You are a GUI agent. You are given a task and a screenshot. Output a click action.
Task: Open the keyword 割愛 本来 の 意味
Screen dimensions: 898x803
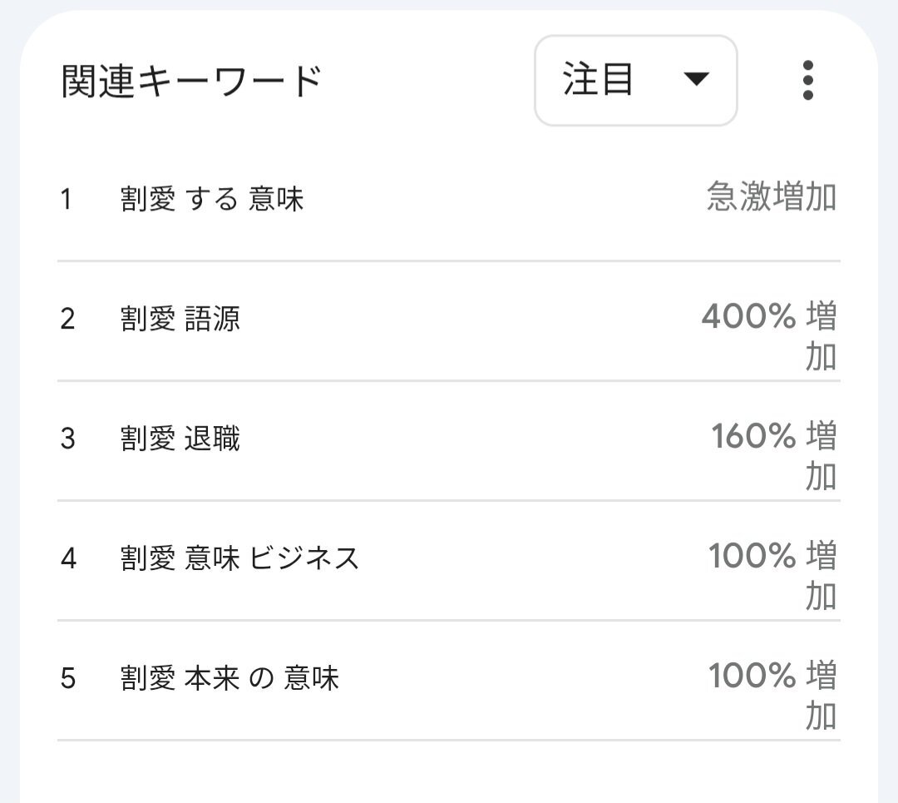coord(229,678)
